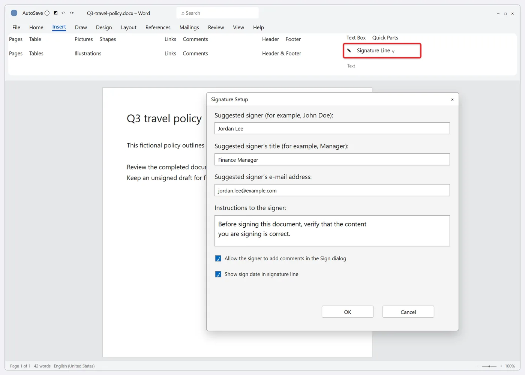
Task: Click the Comments button in top ribbon row
Action: (195, 39)
